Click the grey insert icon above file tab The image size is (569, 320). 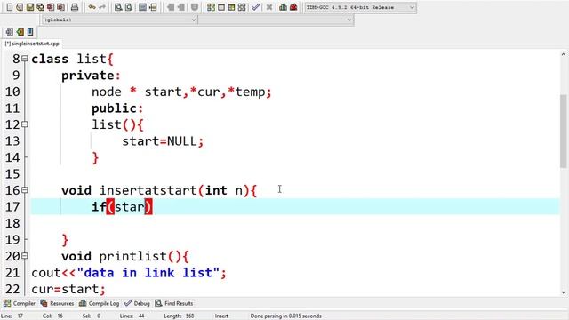10,32
